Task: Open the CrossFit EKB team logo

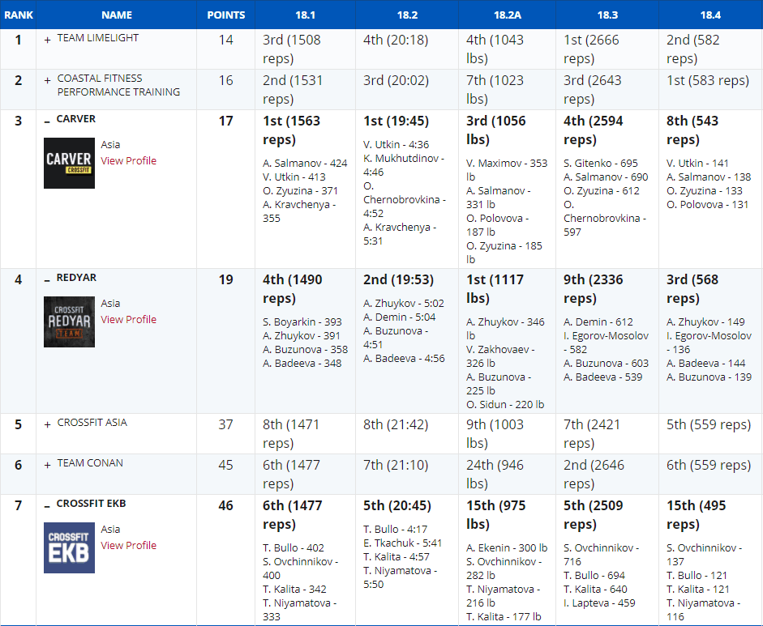Action: pos(69,547)
